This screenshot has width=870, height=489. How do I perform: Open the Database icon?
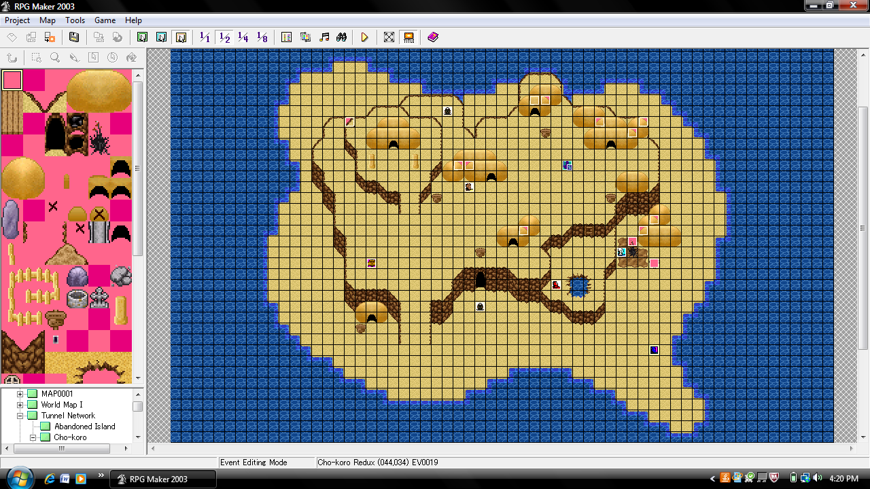coord(287,37)
